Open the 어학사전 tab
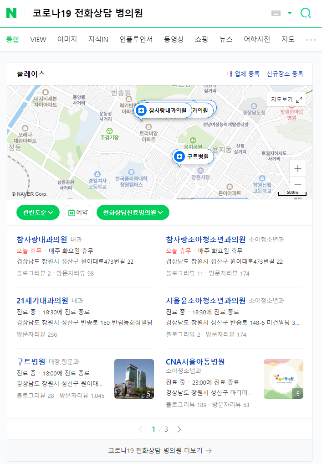Screen dimensions: 322x464 (x=257, y=39)
